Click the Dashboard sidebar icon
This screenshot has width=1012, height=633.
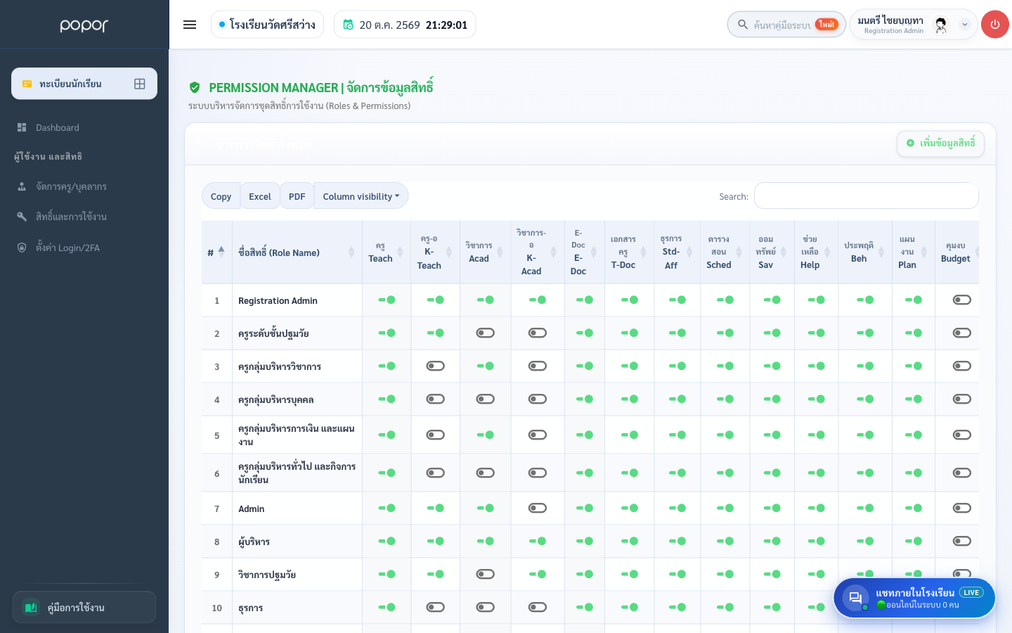click(x=22, y=127)
